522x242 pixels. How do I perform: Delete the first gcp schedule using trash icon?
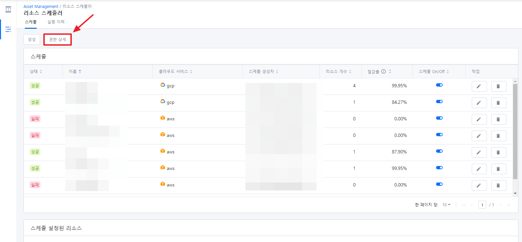(x=498, y=86)
